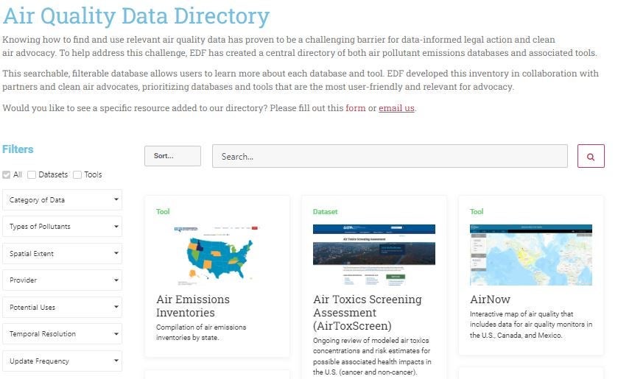Open the Air Toxics Screening Assessment thumbnail
Image resolution: width=618 pixels, height=379 pixels.
point(373,255)
